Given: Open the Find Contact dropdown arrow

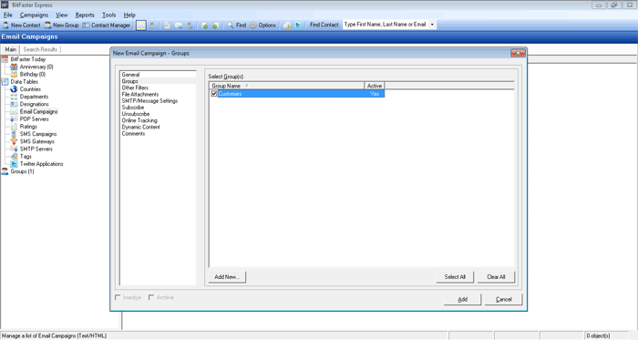Looking at the screenshot, I should coord(432,25).
